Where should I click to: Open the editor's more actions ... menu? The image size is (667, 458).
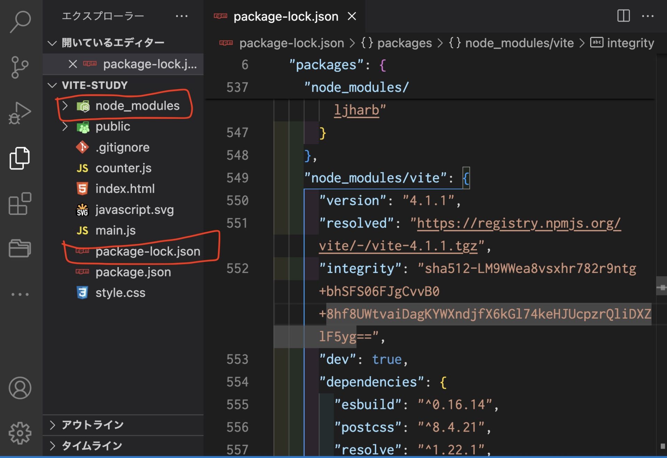pos(648,16)
